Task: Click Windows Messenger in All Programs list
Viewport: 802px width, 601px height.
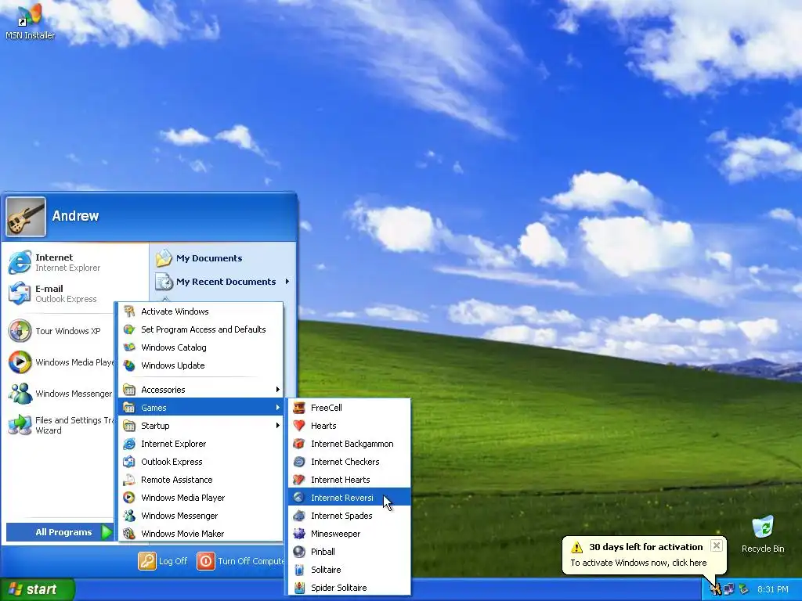Action: [200, 516]
